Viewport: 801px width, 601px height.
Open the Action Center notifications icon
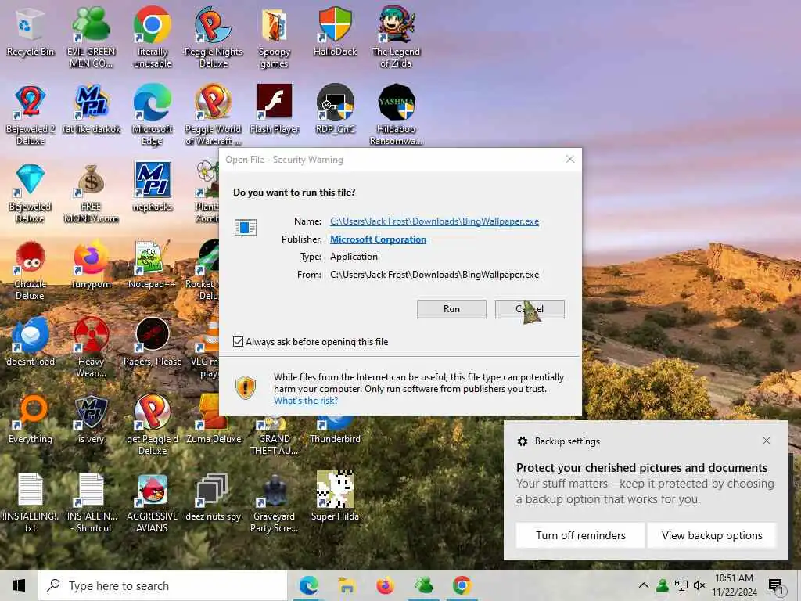776,585
